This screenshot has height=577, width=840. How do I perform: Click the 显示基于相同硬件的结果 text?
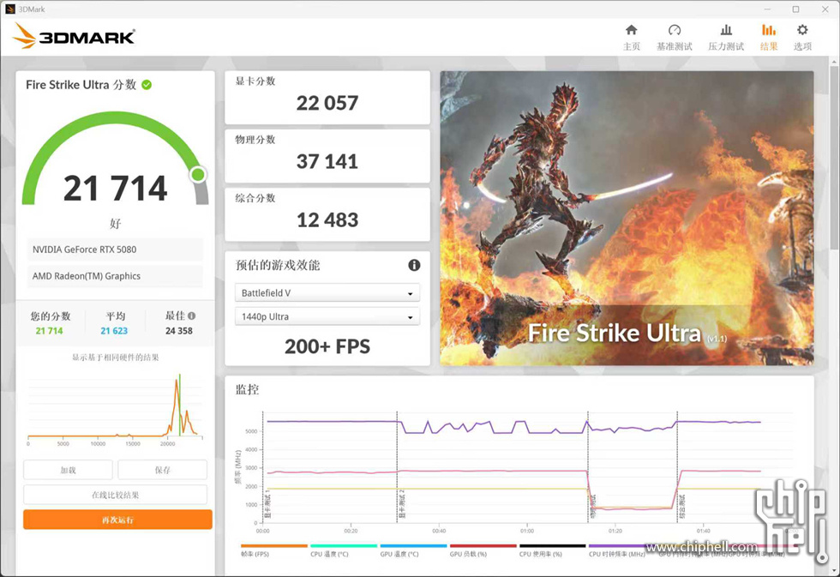[115, 358]
